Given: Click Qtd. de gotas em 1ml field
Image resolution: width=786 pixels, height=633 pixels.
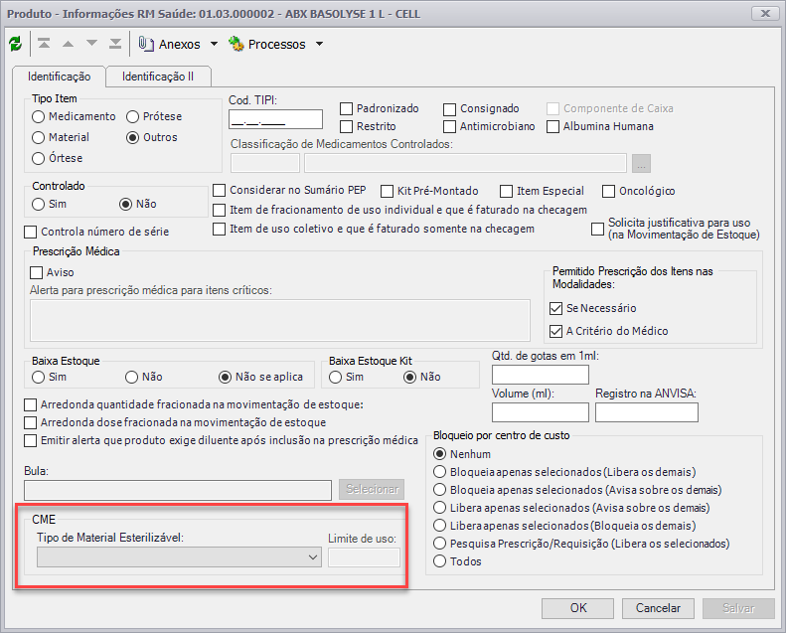Looking at the screenshot, I should coord(541,375).
